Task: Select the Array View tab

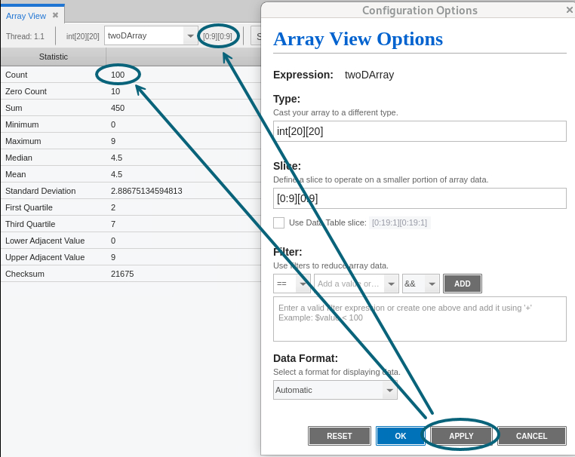Action: click(26, 15)
